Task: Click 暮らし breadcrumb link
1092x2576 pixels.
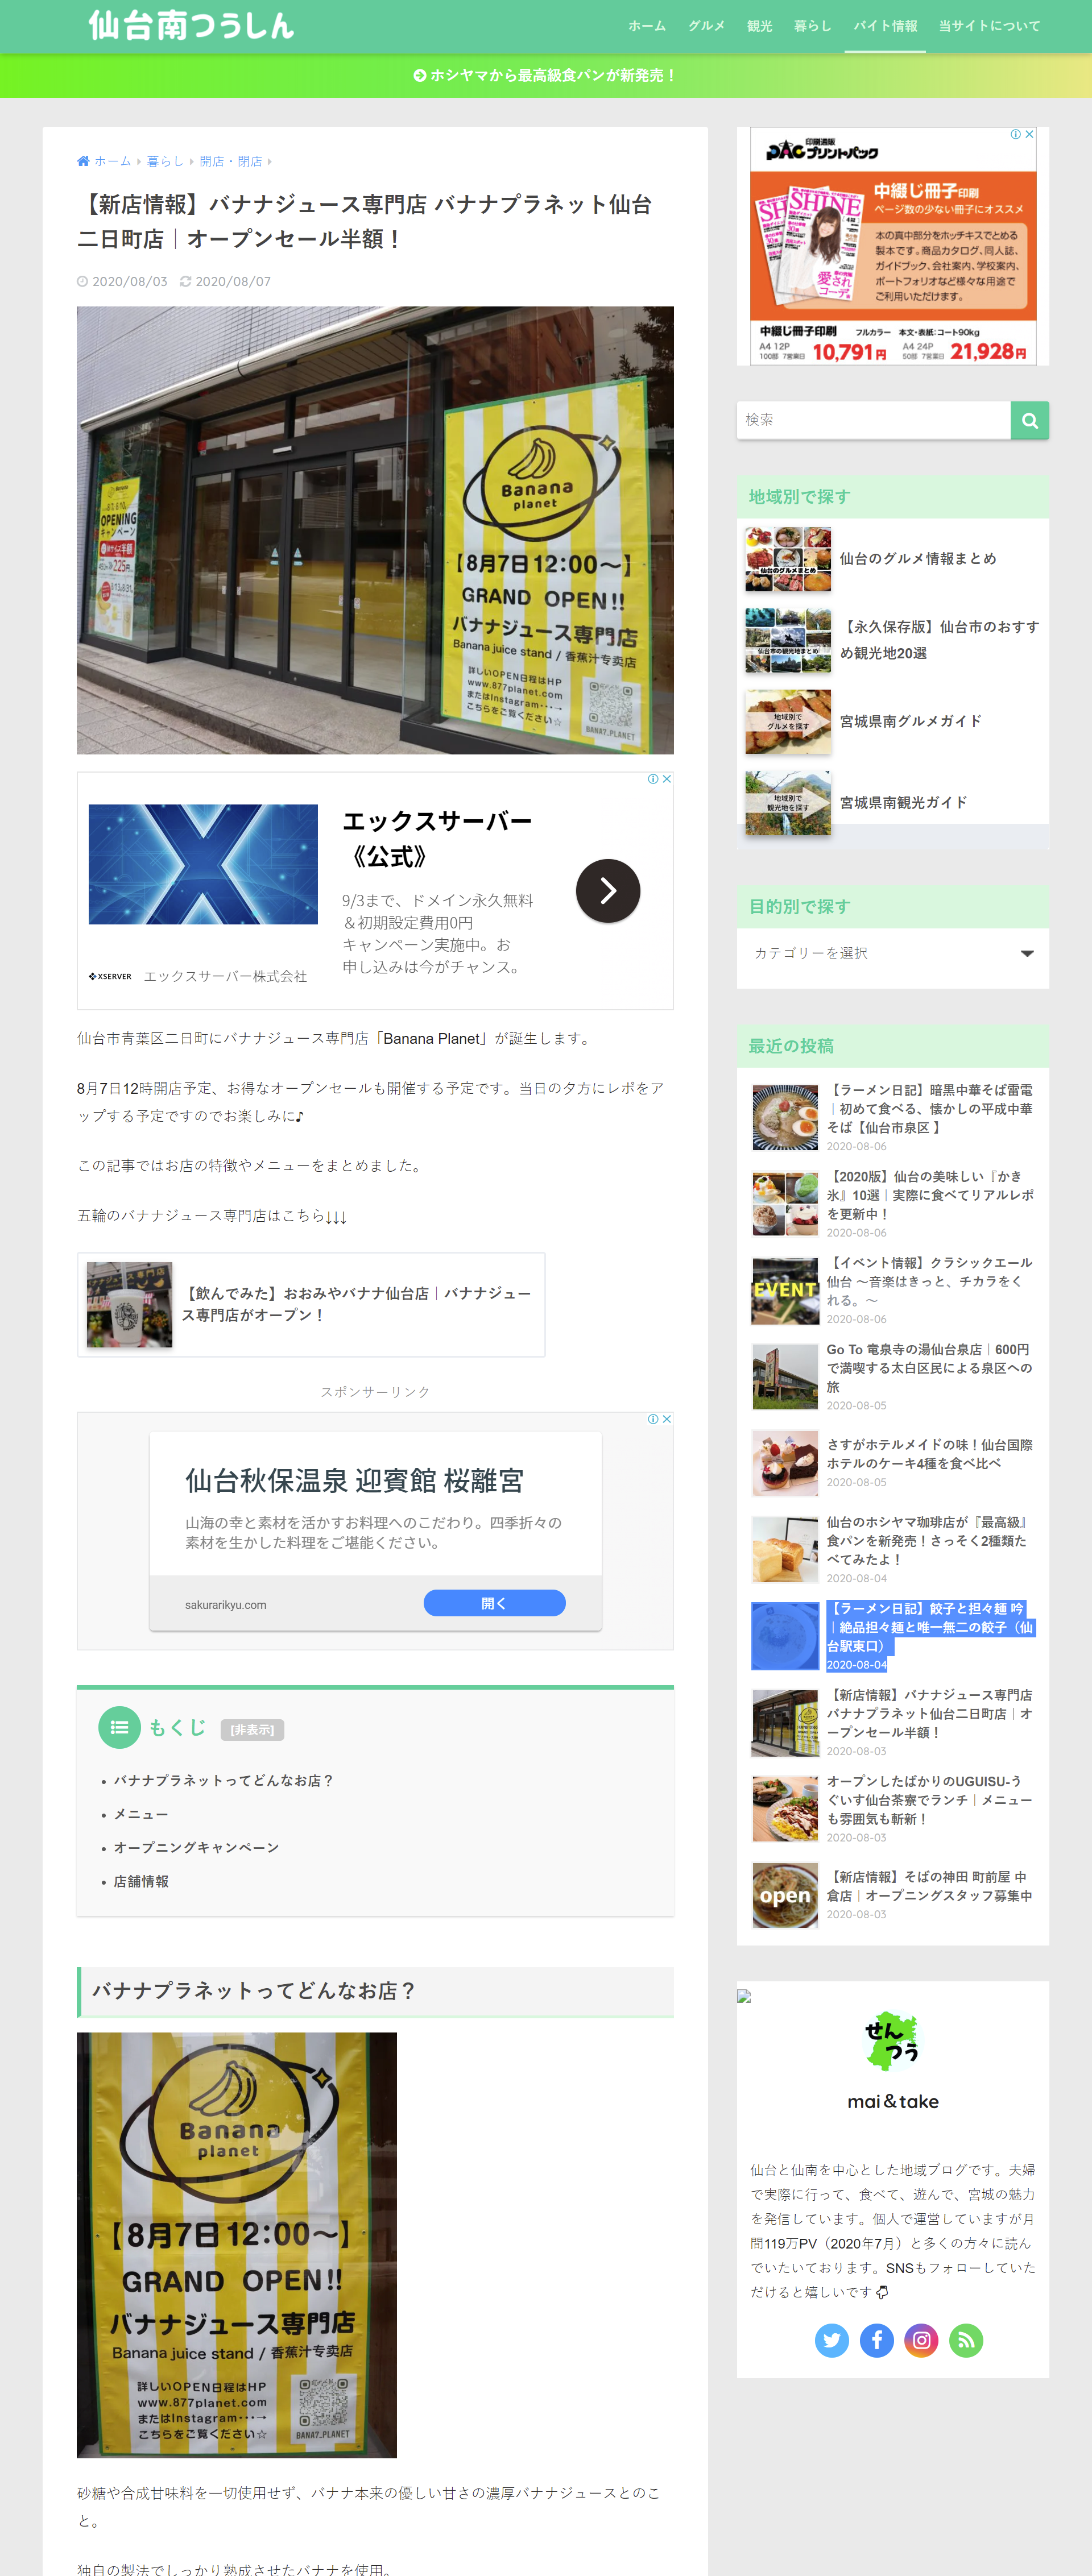Action: tap(165, 161)
